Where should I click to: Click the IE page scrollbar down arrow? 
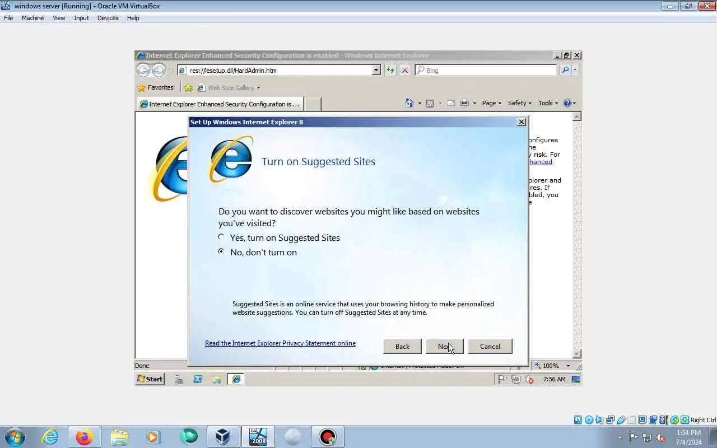(577, 354)
